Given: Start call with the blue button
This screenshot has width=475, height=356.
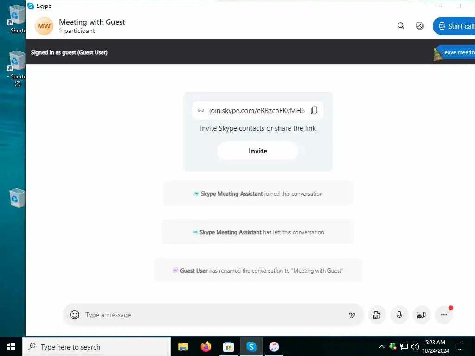Looking at the screenshot, I should (455, 26).
